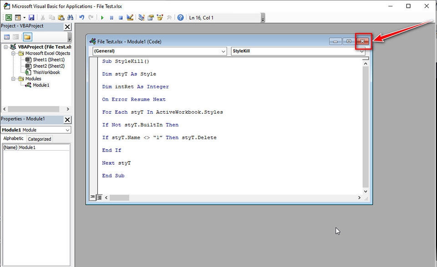
Task: Click the Procedure View button at bottom-left
Action: click(93, 197)
